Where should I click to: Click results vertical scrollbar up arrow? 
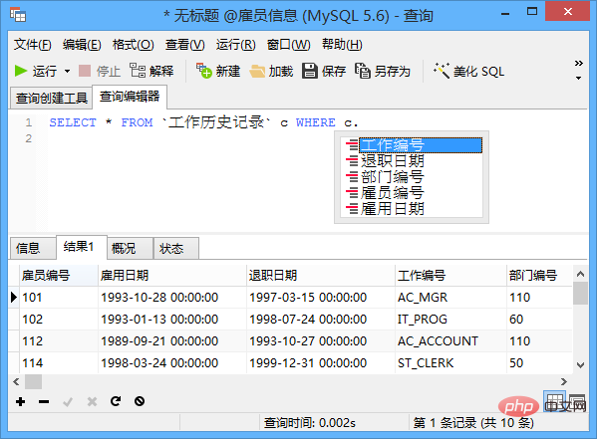coord(580,274)
